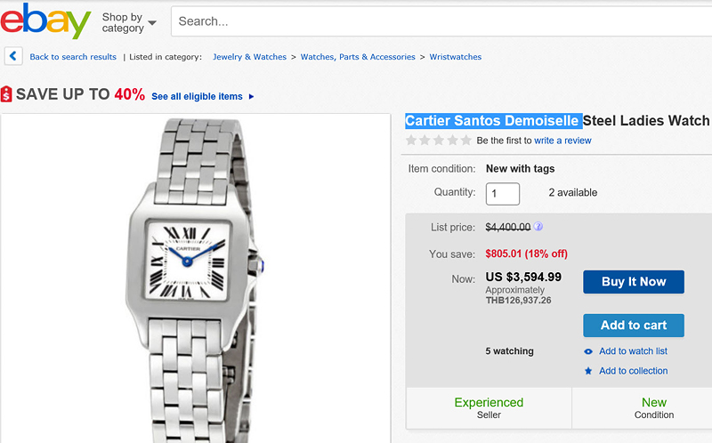Image resolution: width=712 pixels, height=443 pixels.
Task: Click Back to search results link
Action: (73, 57)
